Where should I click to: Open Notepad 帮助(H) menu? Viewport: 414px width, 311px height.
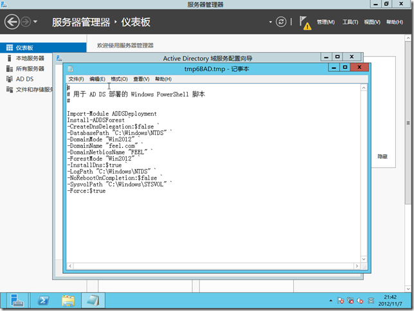click(163, 79)
